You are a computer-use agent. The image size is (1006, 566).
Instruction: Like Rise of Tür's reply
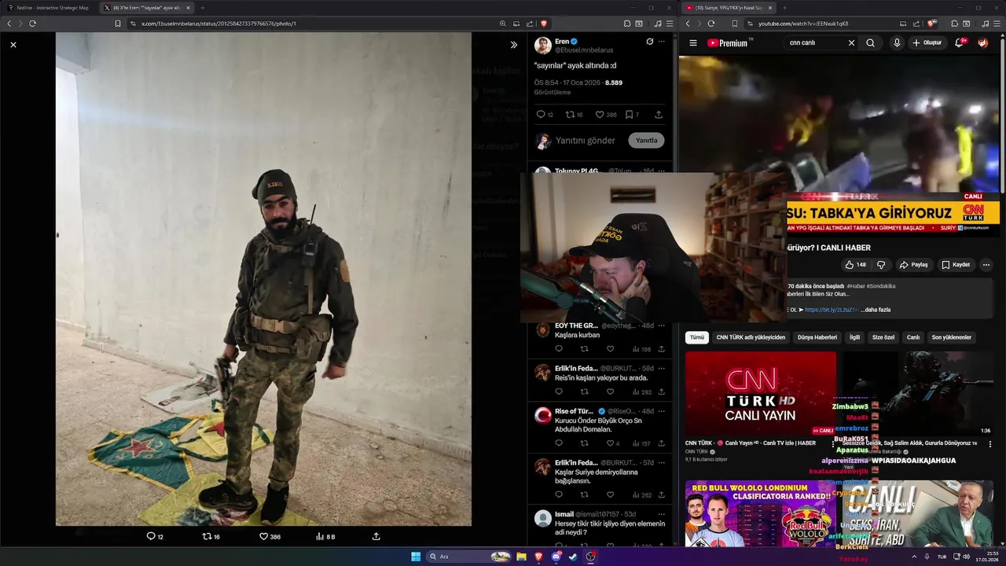pos(610,443)
